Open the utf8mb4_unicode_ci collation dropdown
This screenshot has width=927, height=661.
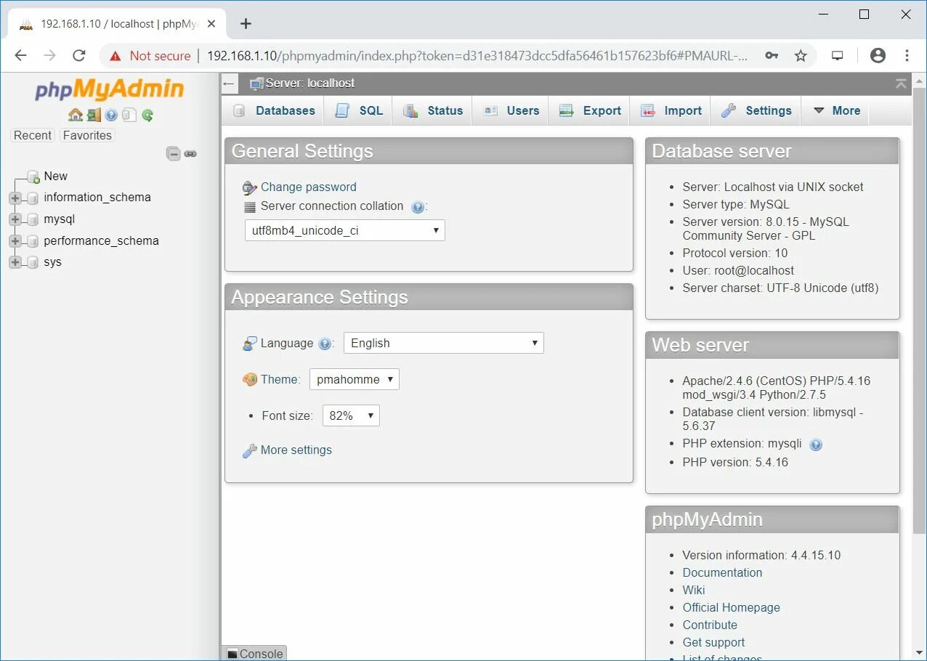pos(344,230)
